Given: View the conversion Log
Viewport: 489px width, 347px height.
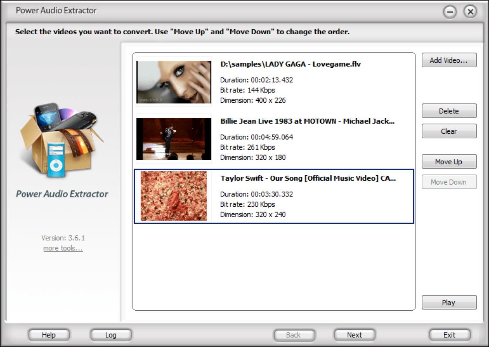Looking at the screenshot, I should (x=110, y=335).
